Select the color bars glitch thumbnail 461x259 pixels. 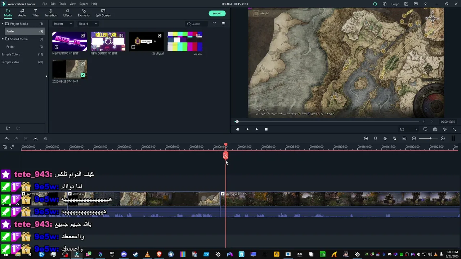pos(185,41)
